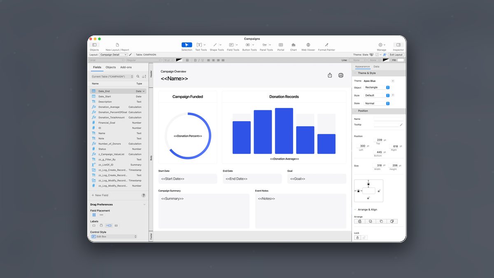Click the print icon on the layout header
Screen dimensions: 494x278
click(341, 75)
